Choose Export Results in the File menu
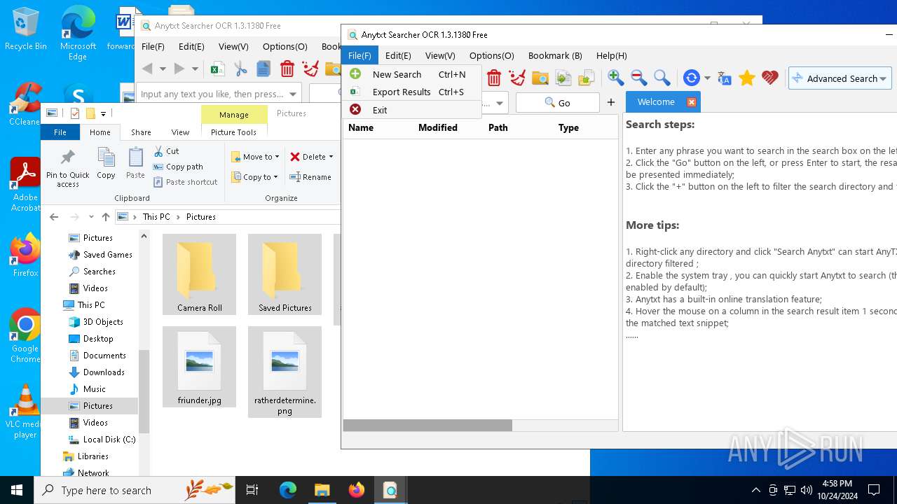The image size is (897, 504). click(x=412, y=92)
